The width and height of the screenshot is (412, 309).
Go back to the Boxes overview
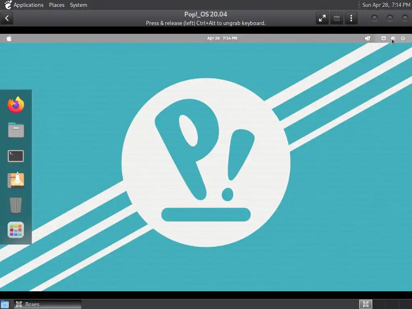pos(7,18)
